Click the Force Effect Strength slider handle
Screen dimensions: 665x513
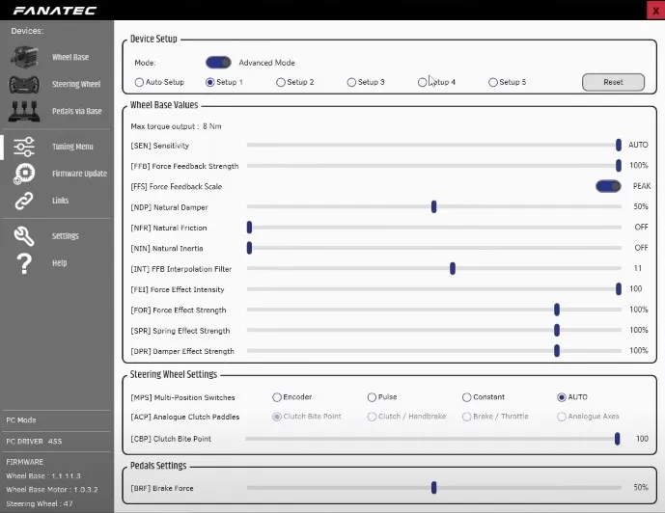pos(557,310)
